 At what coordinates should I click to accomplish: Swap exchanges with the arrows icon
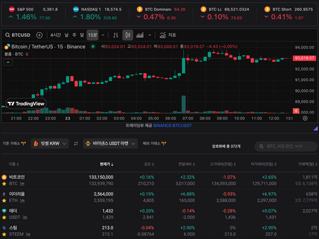pos(76,143)
